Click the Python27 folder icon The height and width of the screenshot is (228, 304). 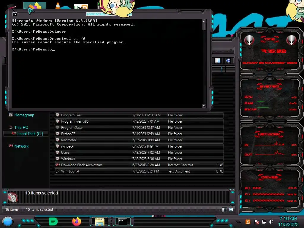pyautogui.click(x=58, y=134)
